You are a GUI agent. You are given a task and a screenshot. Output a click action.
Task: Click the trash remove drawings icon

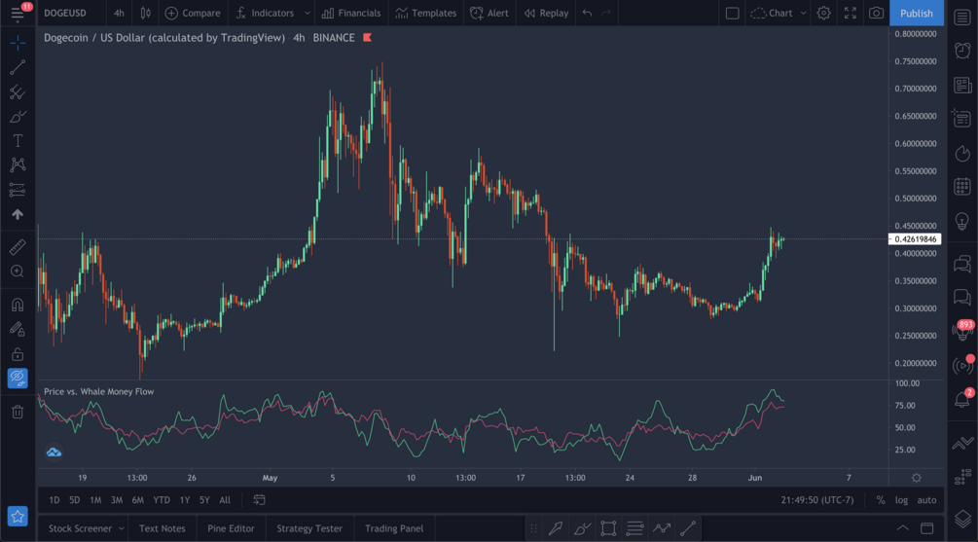18,412
